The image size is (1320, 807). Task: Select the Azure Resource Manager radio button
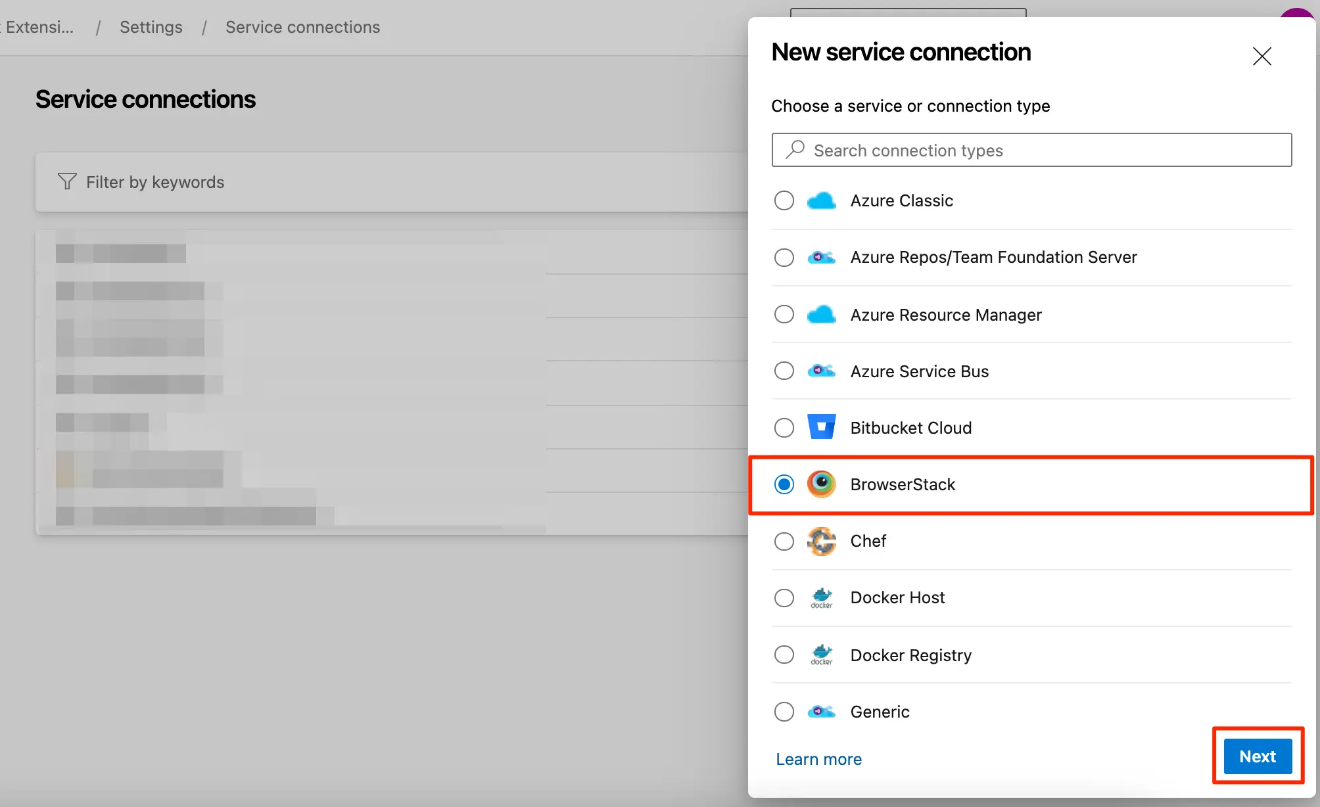[784, 314]
